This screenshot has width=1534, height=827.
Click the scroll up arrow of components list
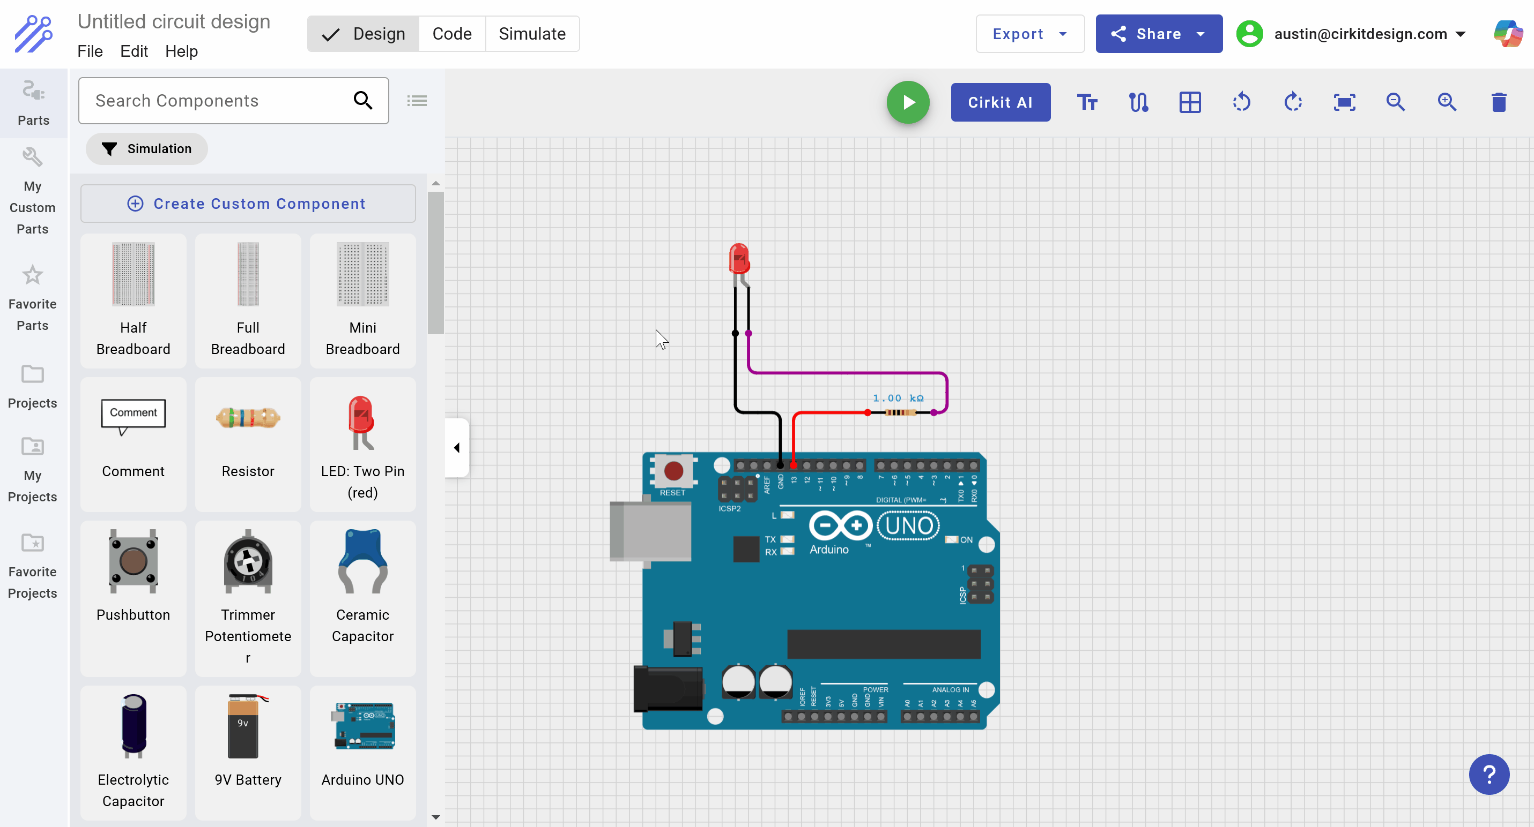[x=435, y=183]
